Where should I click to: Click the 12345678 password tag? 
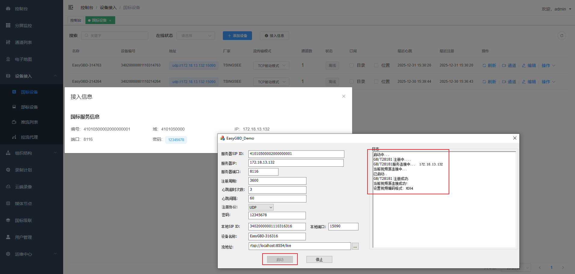(x=176, y=140)
